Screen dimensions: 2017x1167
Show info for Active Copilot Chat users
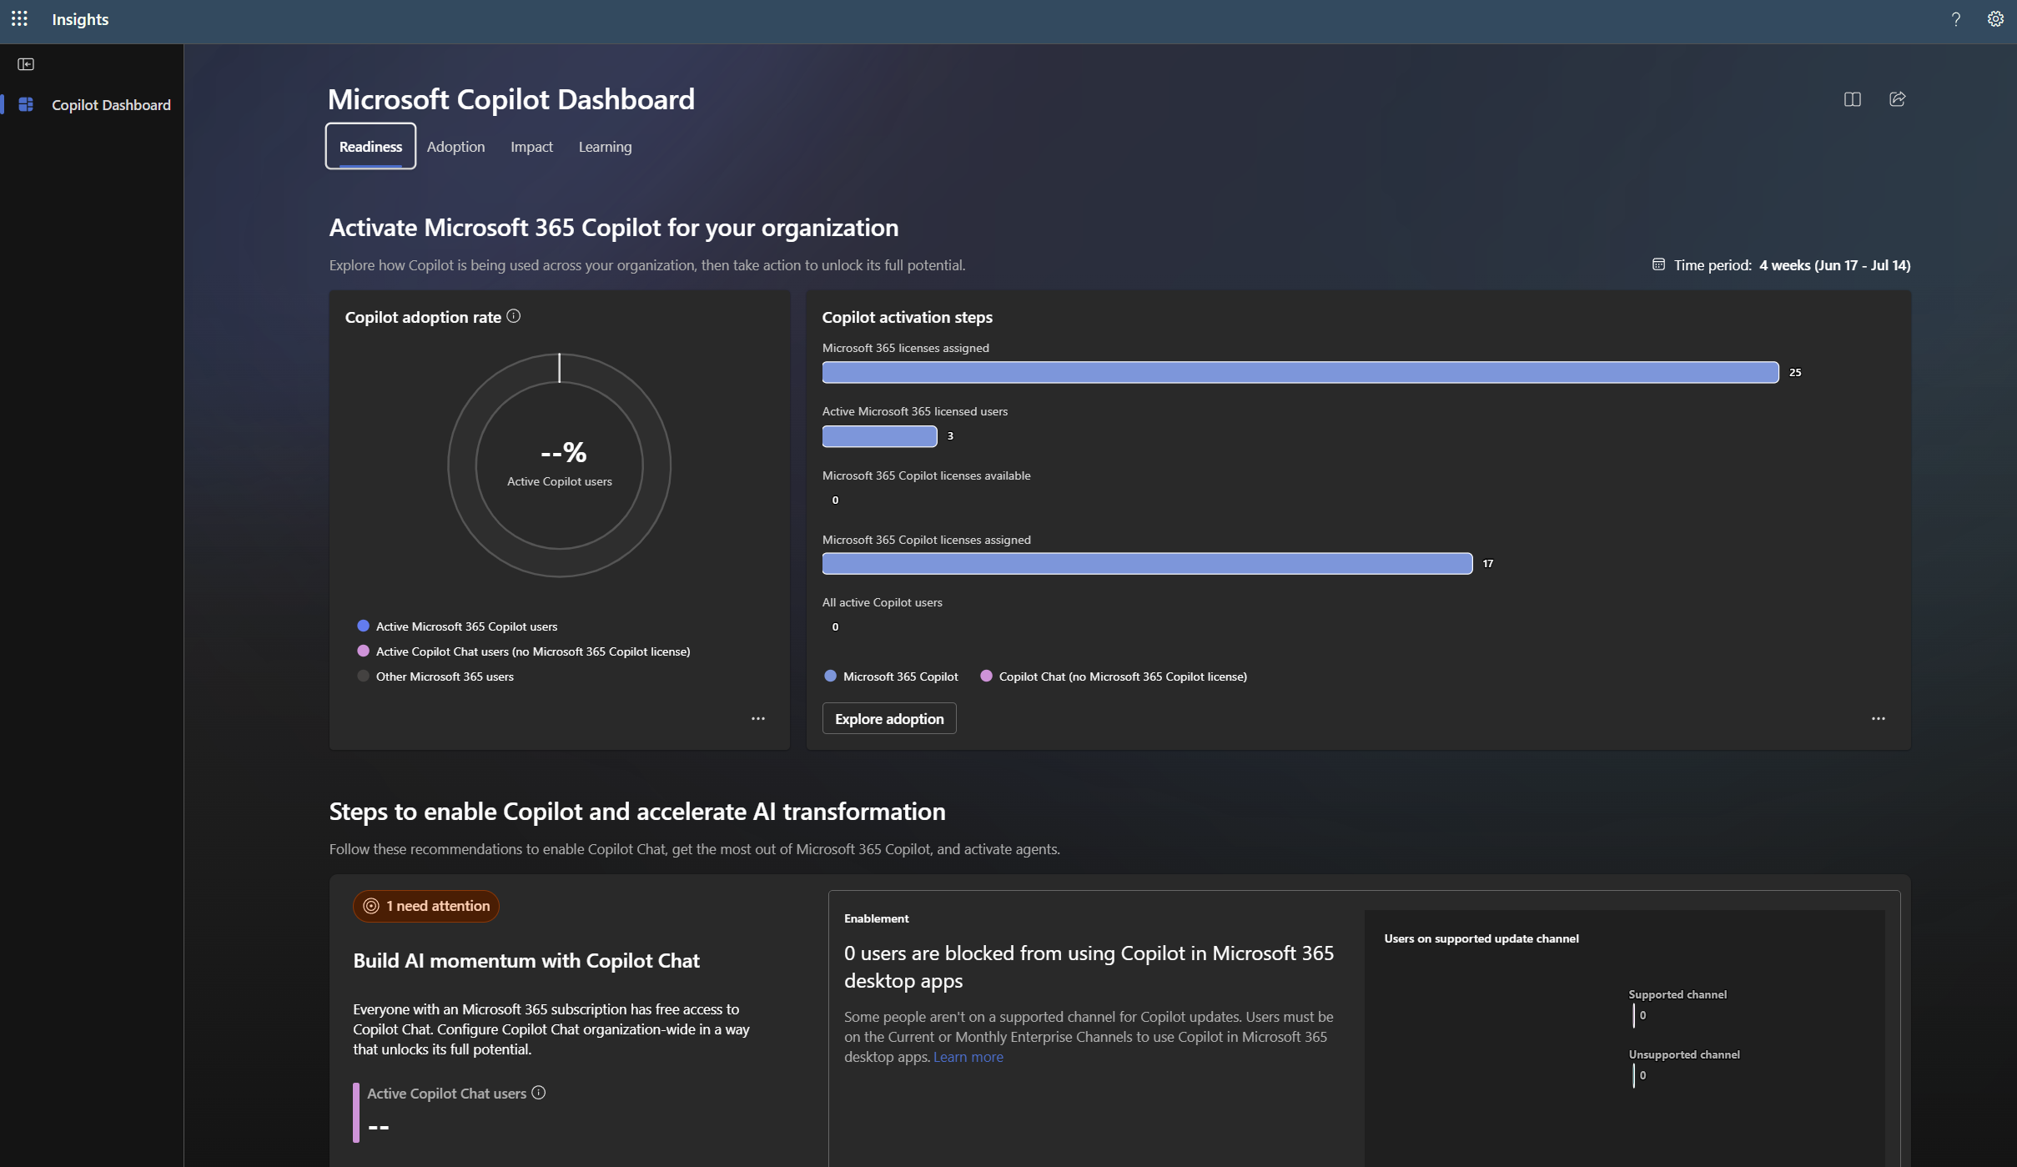(539, 1093)
